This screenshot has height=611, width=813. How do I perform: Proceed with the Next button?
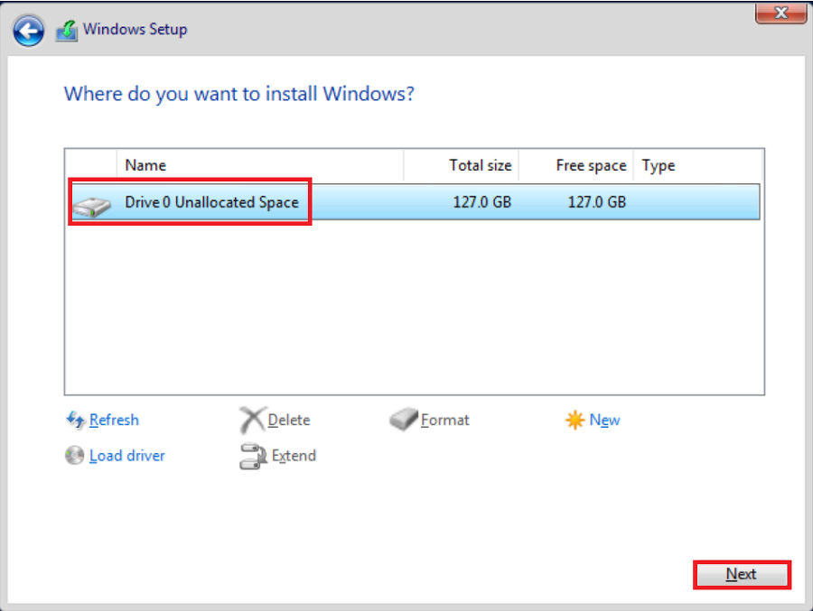click(x=742, y=574)
